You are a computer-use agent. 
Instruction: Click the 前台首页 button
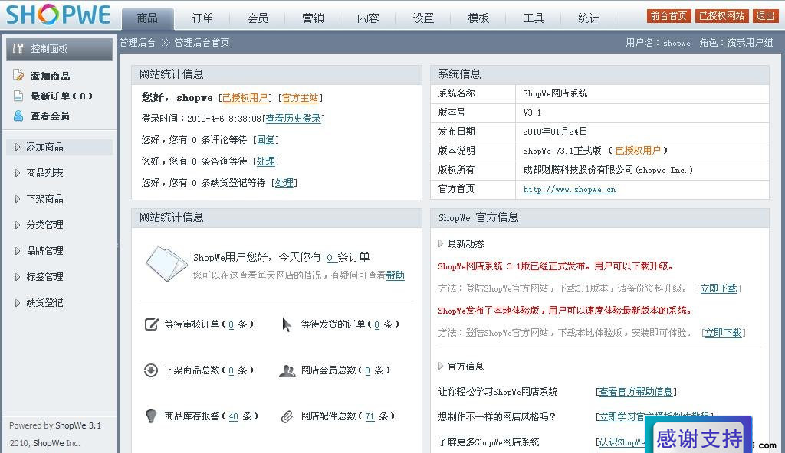coord(668,16)
